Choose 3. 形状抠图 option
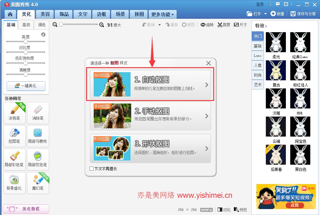Image resolution: width=320 pixels, height=215 pixels. coord(150,149)
